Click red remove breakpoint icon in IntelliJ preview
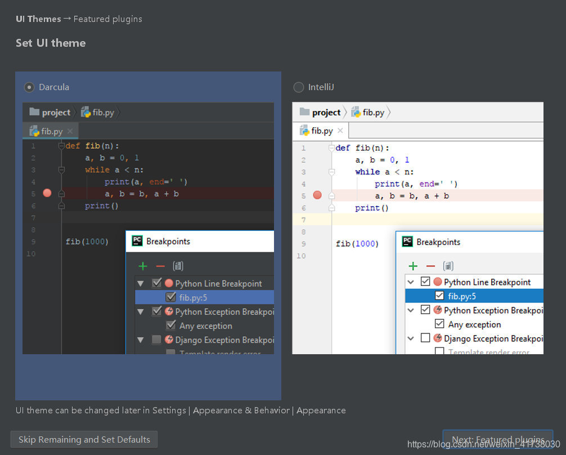 point(430,266)
